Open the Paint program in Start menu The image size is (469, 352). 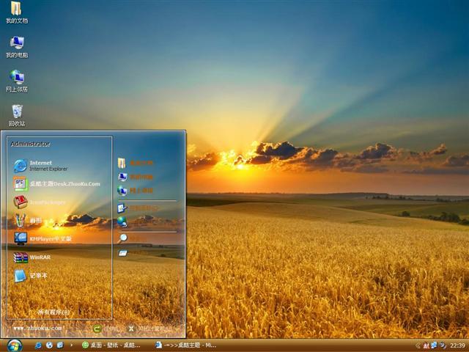(33, 220)
